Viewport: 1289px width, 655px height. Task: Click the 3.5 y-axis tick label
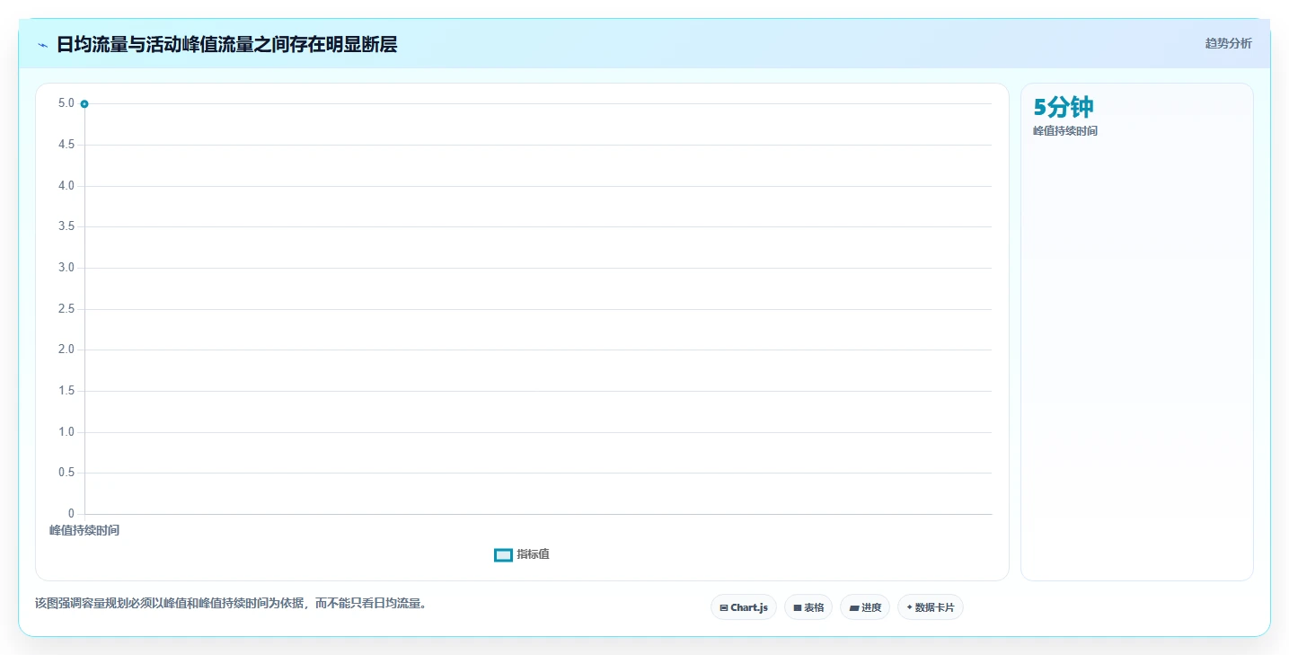[66, 226]
